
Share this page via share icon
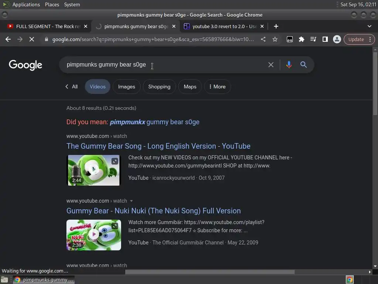click(263, 39)
